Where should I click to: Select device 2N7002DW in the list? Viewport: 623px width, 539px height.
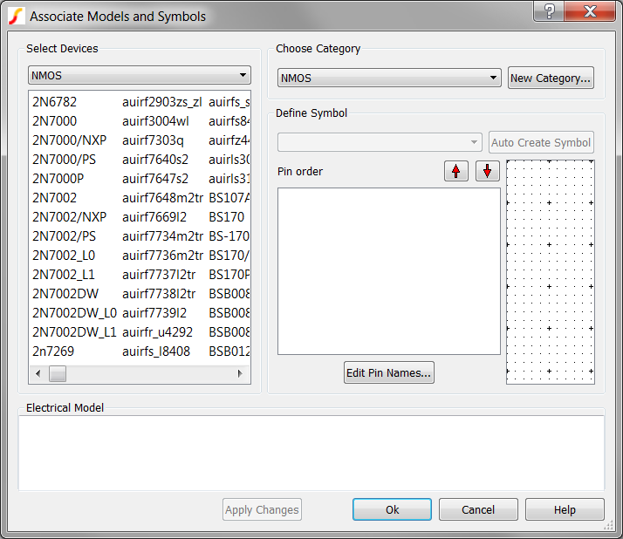click(65, 293)
